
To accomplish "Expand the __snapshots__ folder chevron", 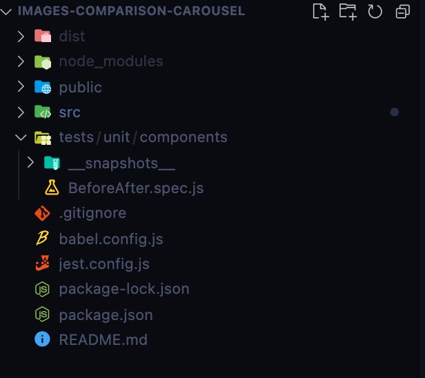I will tap(30, 163).
